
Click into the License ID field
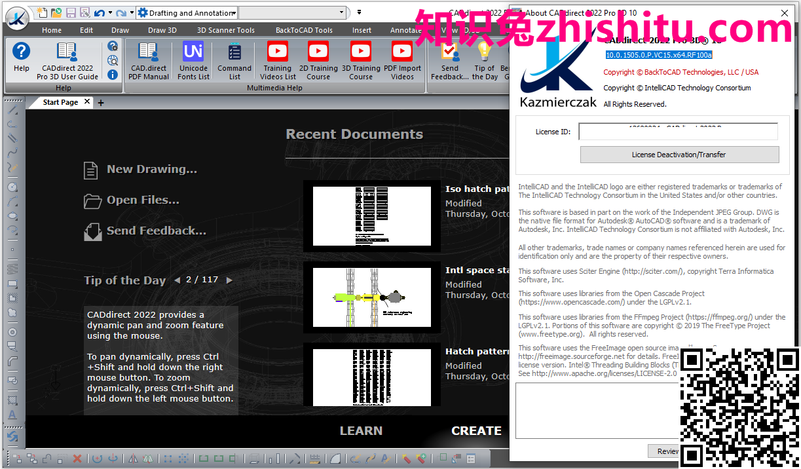coord(678,132)
